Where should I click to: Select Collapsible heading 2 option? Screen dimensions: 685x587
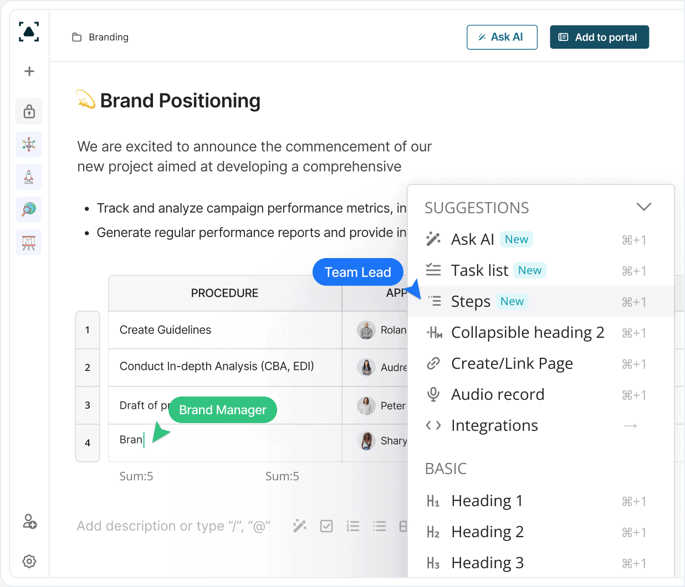pyautogui.click(x=527, y=333)
